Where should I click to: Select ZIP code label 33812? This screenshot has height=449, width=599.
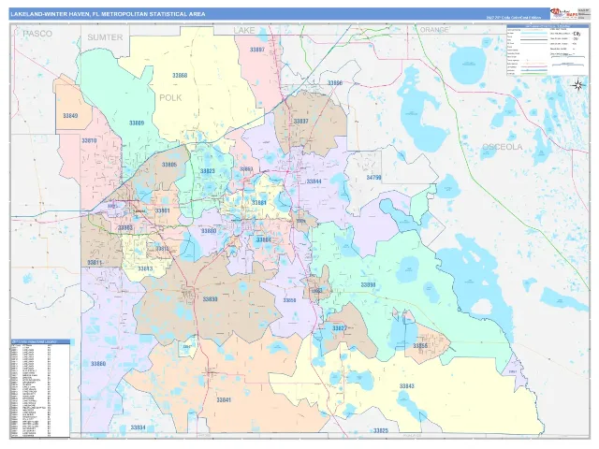(162, 249)
